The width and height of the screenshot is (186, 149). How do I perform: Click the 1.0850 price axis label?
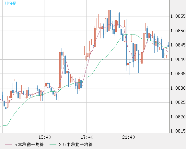point(178,31)
